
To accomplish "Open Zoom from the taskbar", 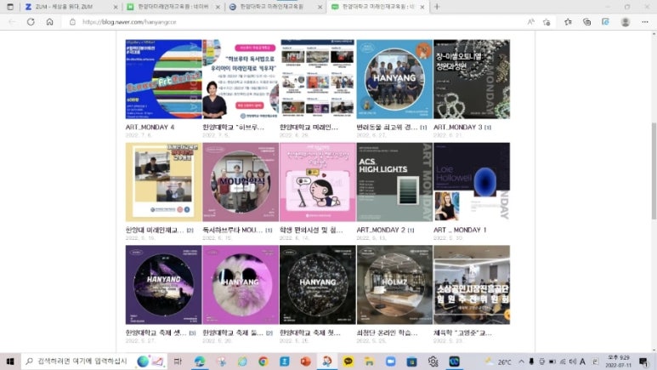I will coord(390,361).
